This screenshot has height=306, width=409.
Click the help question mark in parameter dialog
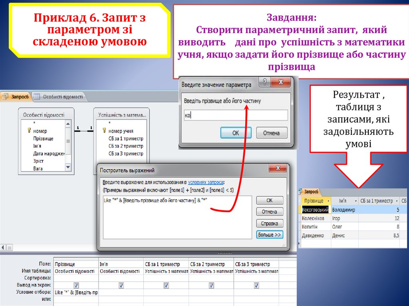(265, 82)
